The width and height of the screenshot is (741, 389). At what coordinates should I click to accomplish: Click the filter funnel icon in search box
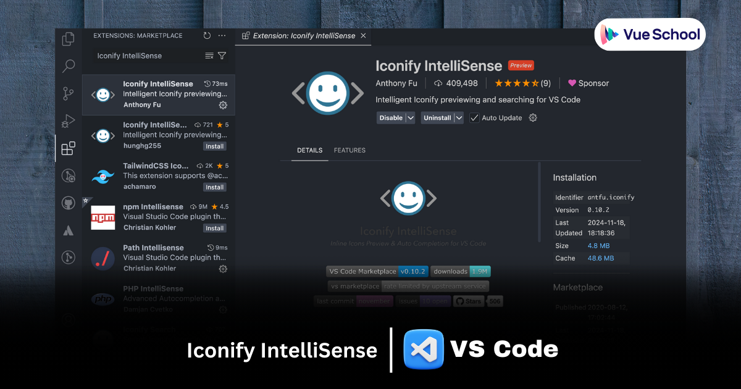(x=222, y=56)
